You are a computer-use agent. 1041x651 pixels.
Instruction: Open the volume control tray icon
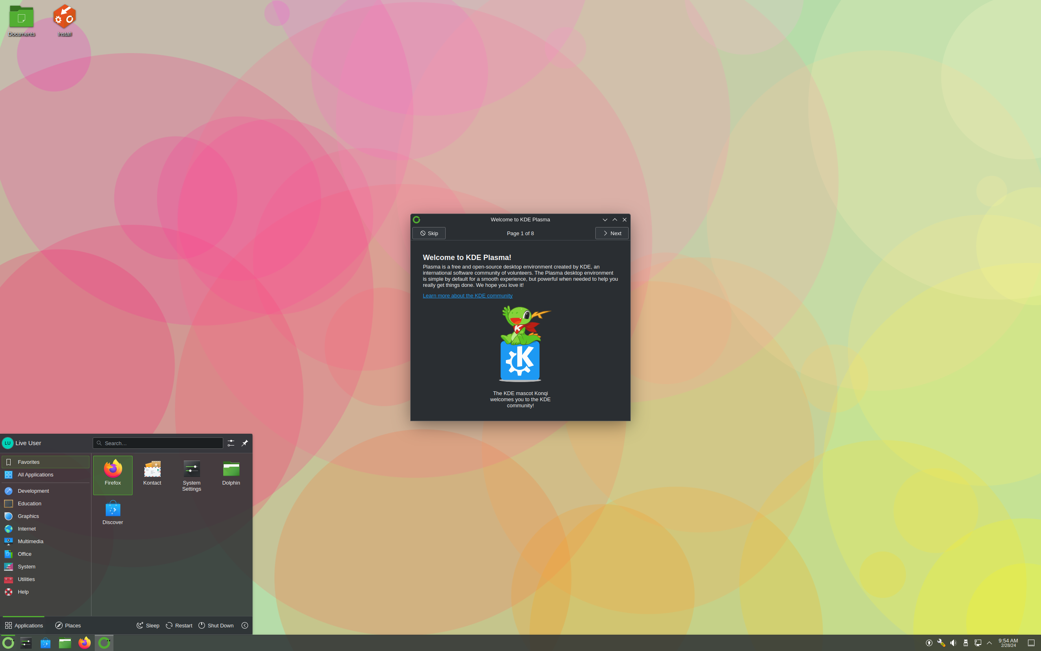pyautogui.click(x=953, y=643)
